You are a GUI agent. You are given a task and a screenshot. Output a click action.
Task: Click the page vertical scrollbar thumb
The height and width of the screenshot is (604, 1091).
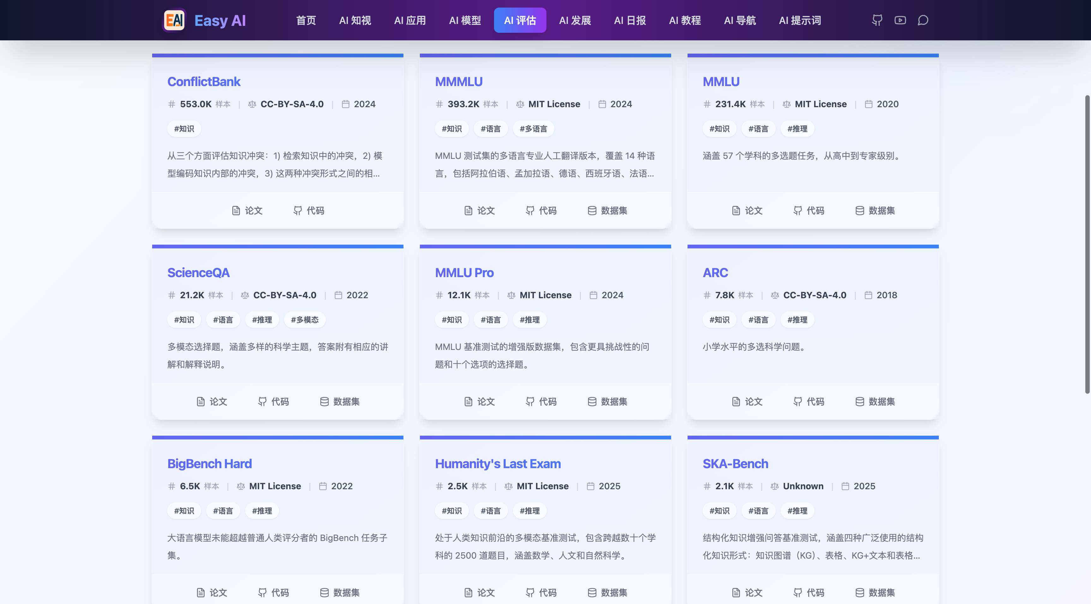tap(1087, 244)
